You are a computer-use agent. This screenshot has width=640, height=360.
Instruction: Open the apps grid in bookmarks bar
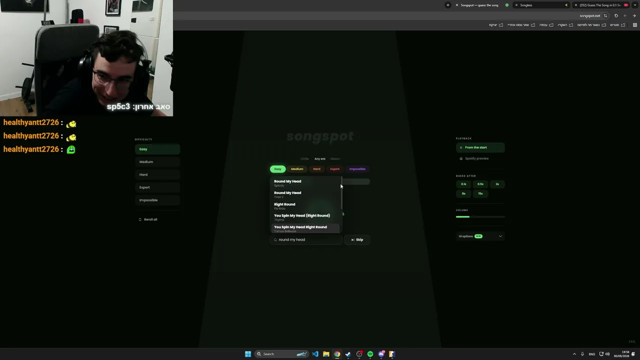tap(635, 25)
